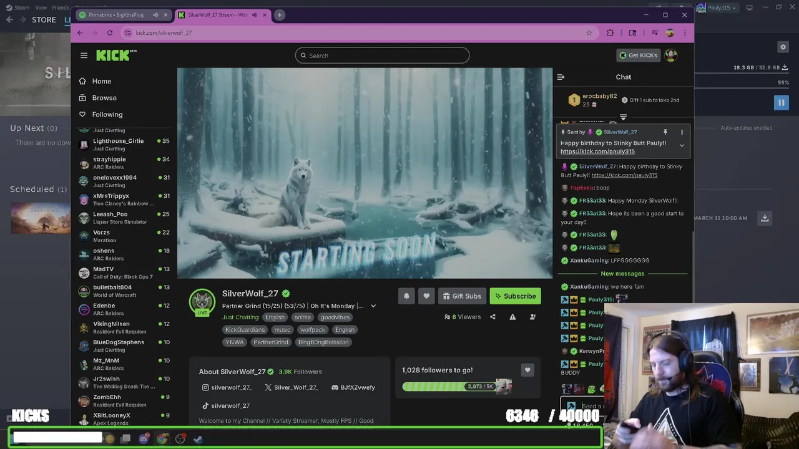Pause the Steam download
The height and width of the screenshot is (449, 799).
(781, 103)
